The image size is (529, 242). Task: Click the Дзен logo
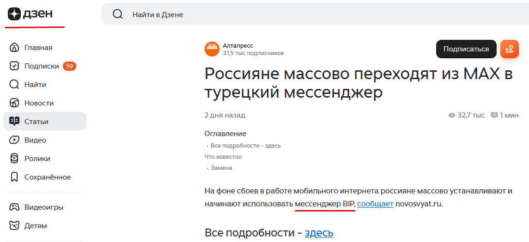point(30,14)
